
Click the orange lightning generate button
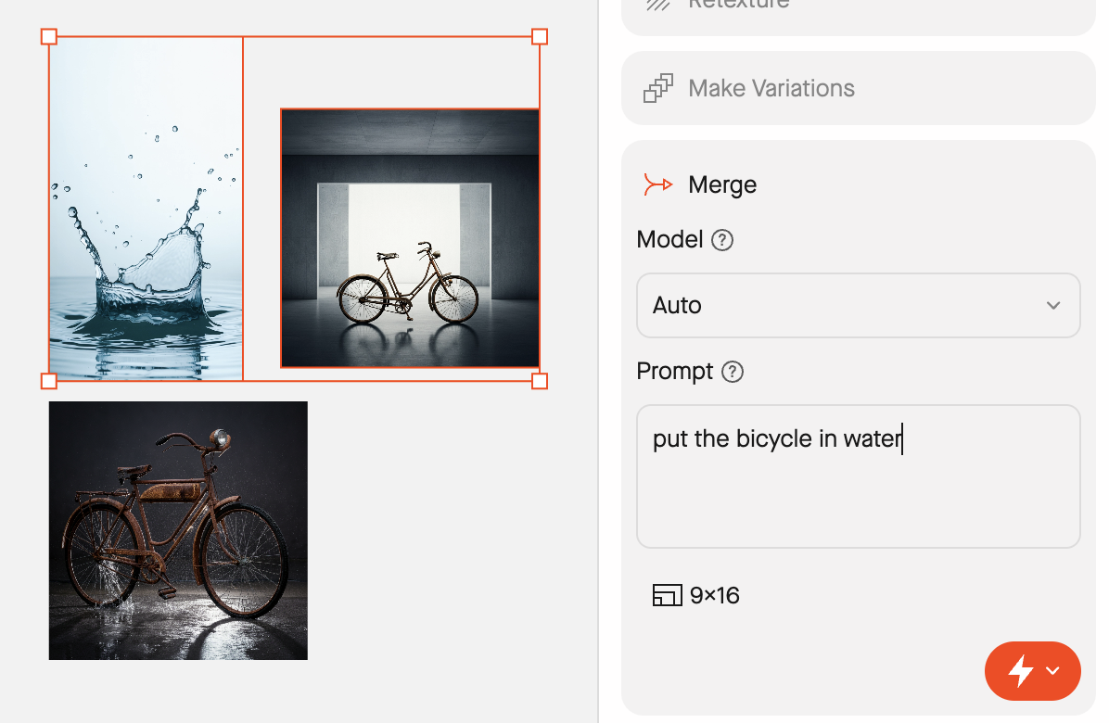click(x=1021, y=671)
